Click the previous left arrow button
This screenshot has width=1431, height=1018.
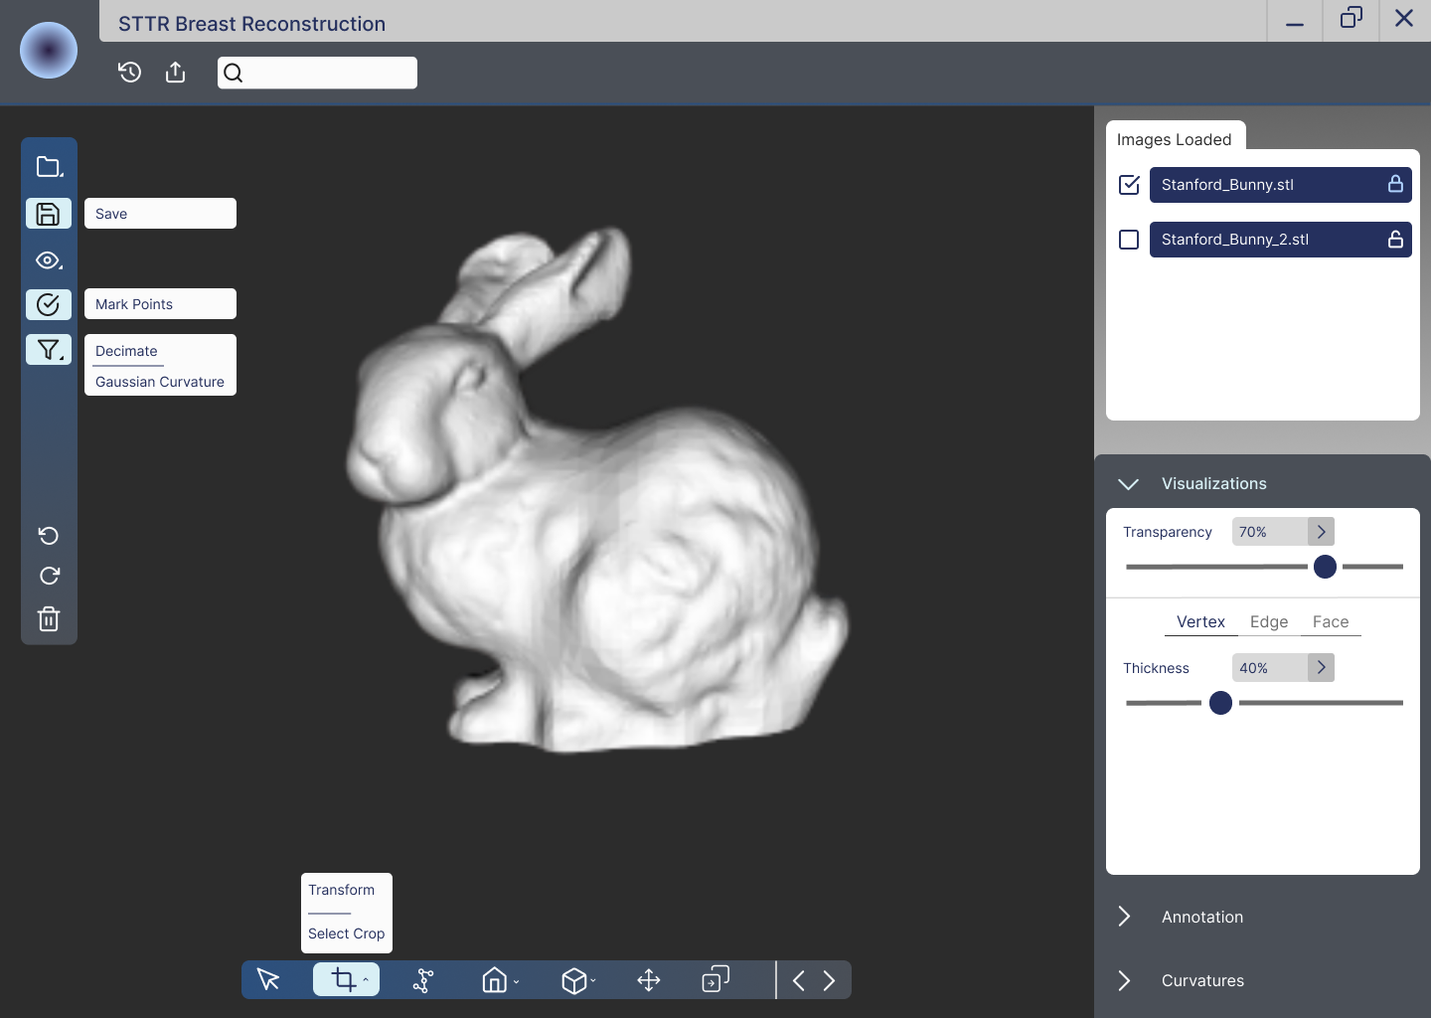[x=799, y=981]
